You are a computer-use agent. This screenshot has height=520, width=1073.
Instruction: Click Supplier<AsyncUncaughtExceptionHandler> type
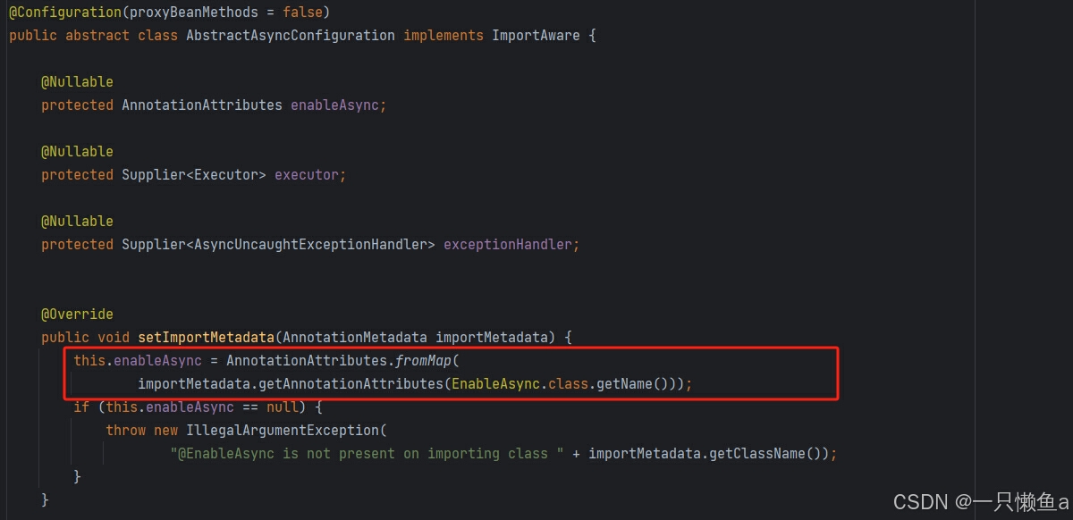pyautogui.click(x=278, y=245)
